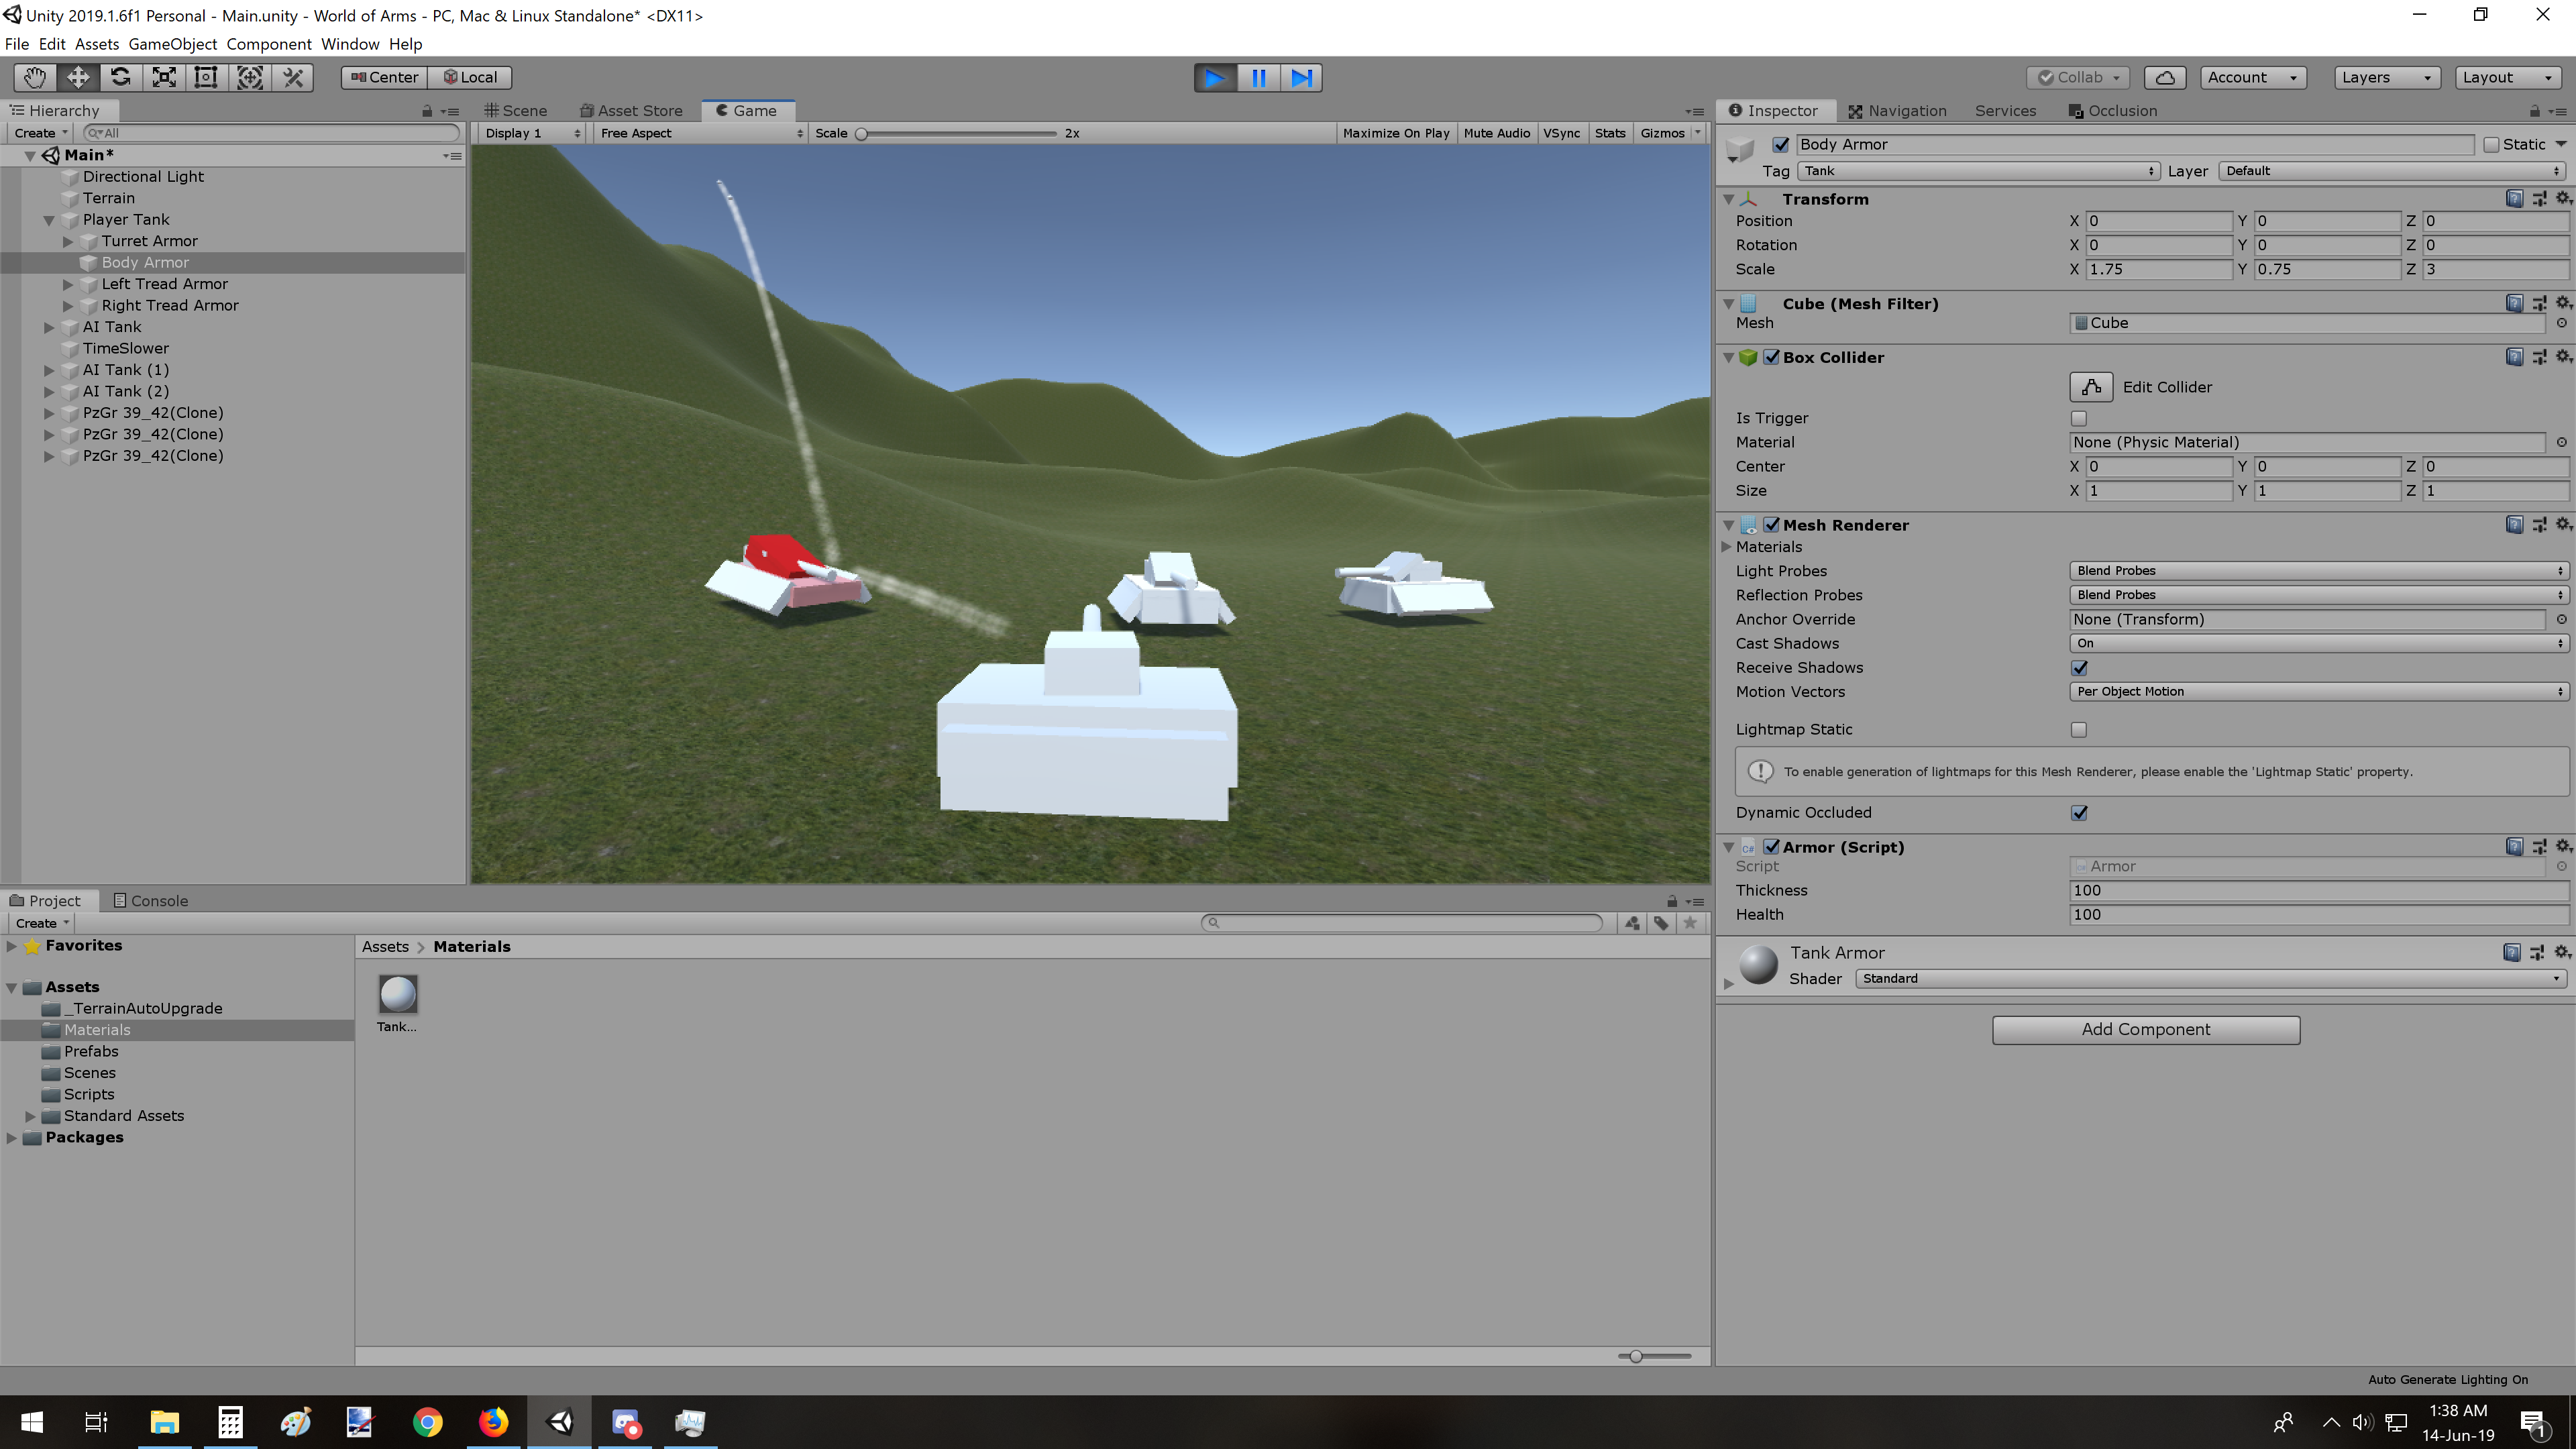This screenshot has height=1449, width=2576.
Task: Click the Tank Armor material sphere preview
Action: pos(1759,965)
